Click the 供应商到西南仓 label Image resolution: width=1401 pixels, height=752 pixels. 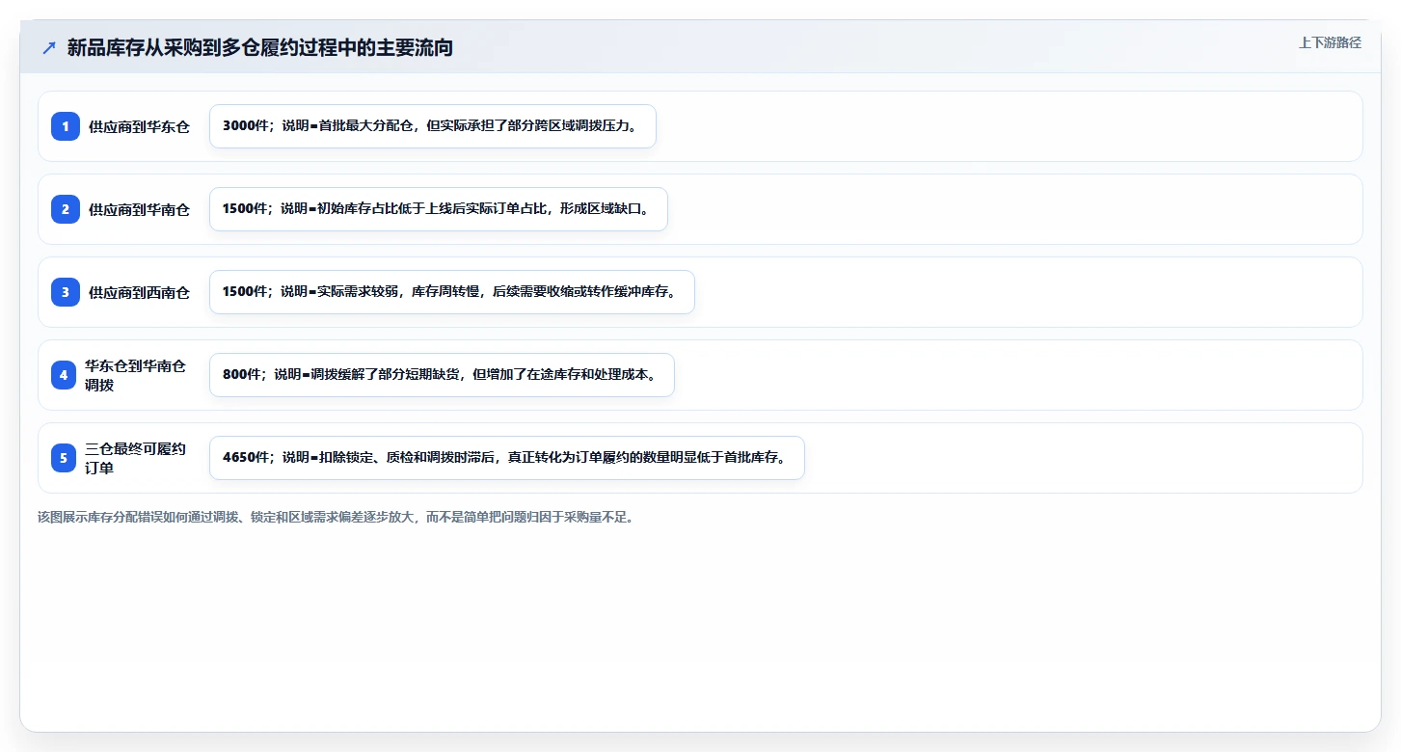(x=140, y=292)
